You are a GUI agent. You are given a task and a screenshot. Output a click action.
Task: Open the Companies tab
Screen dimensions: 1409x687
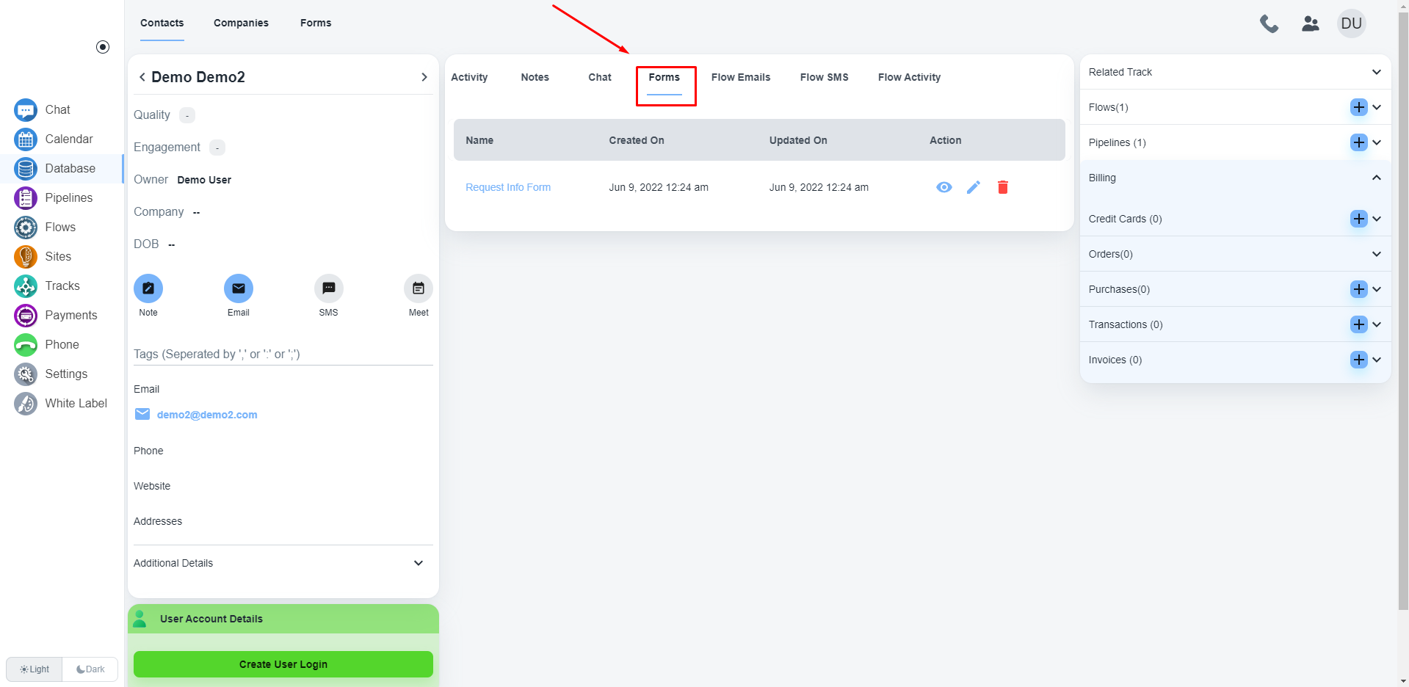[x=241, y=23]
